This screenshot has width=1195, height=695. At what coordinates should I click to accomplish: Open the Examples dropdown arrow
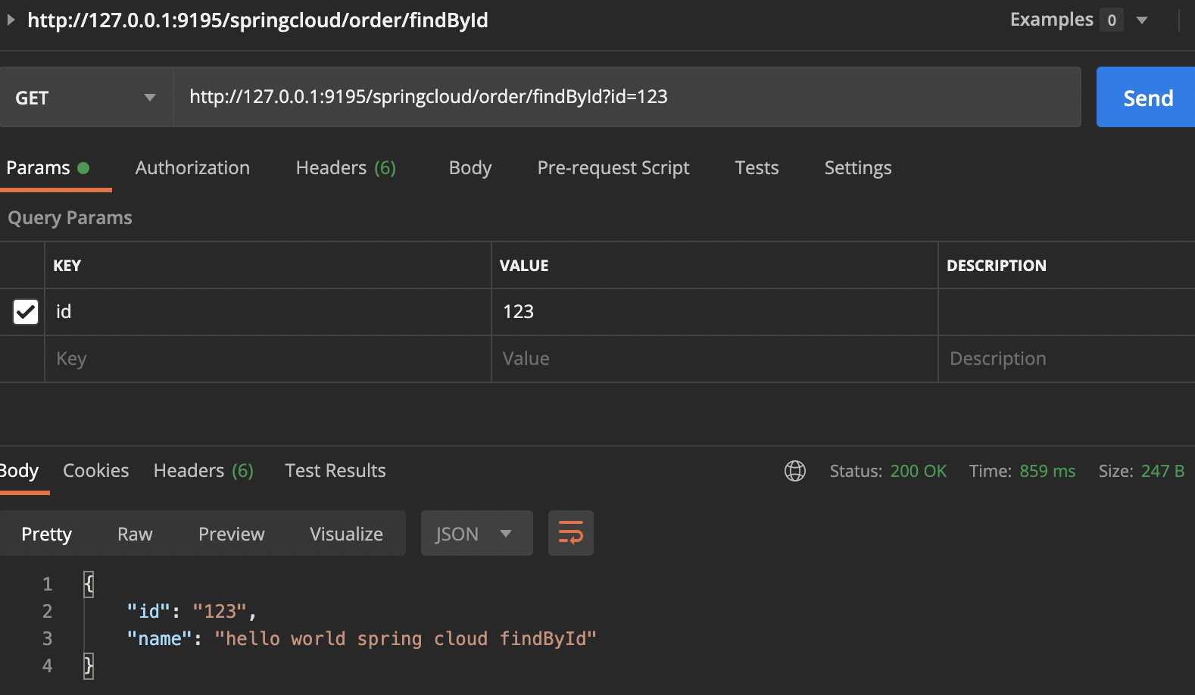[x=1142, y=20]
